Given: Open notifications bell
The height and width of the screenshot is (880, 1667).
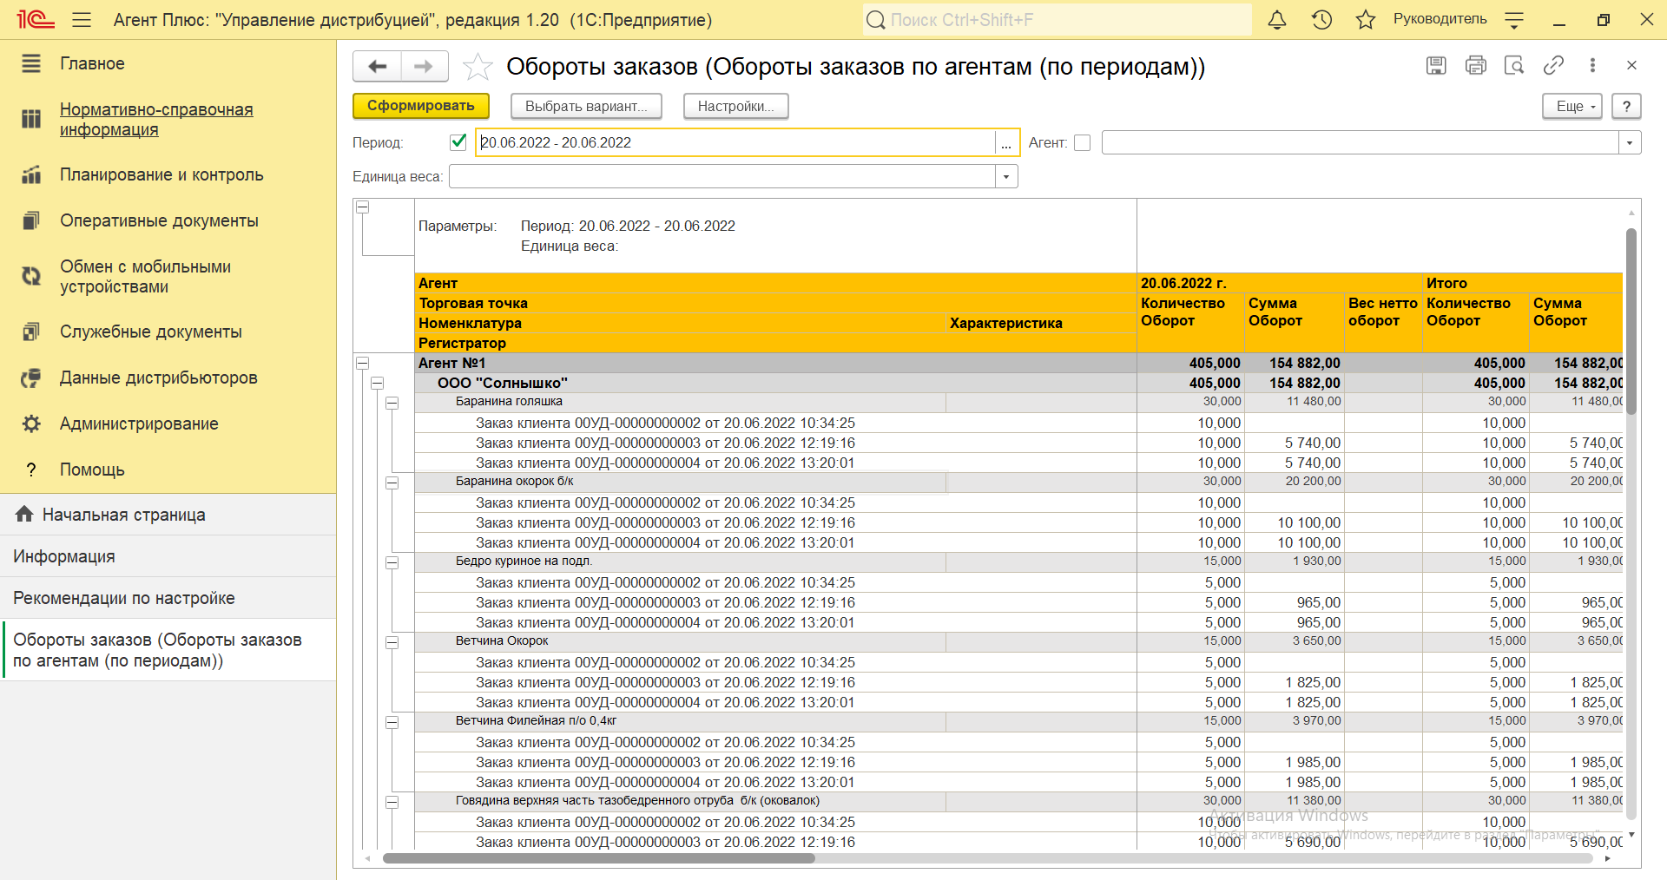Looking at the screenshot, I should pyautogui.click(x=1277, y=19).
